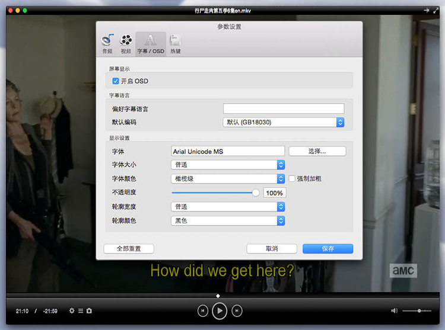Toggle the 开启 OSD checkbox

[116, 81]
